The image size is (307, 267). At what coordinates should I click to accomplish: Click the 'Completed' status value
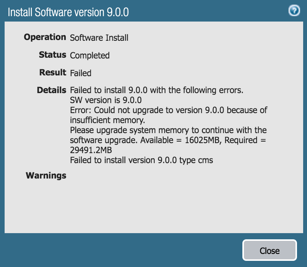[90, 55]
